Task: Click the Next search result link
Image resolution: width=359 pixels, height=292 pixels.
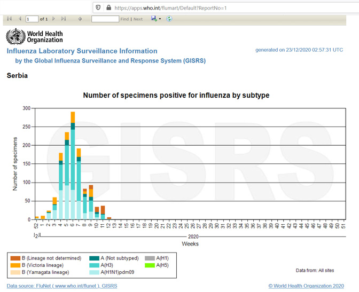Action: 138,19
